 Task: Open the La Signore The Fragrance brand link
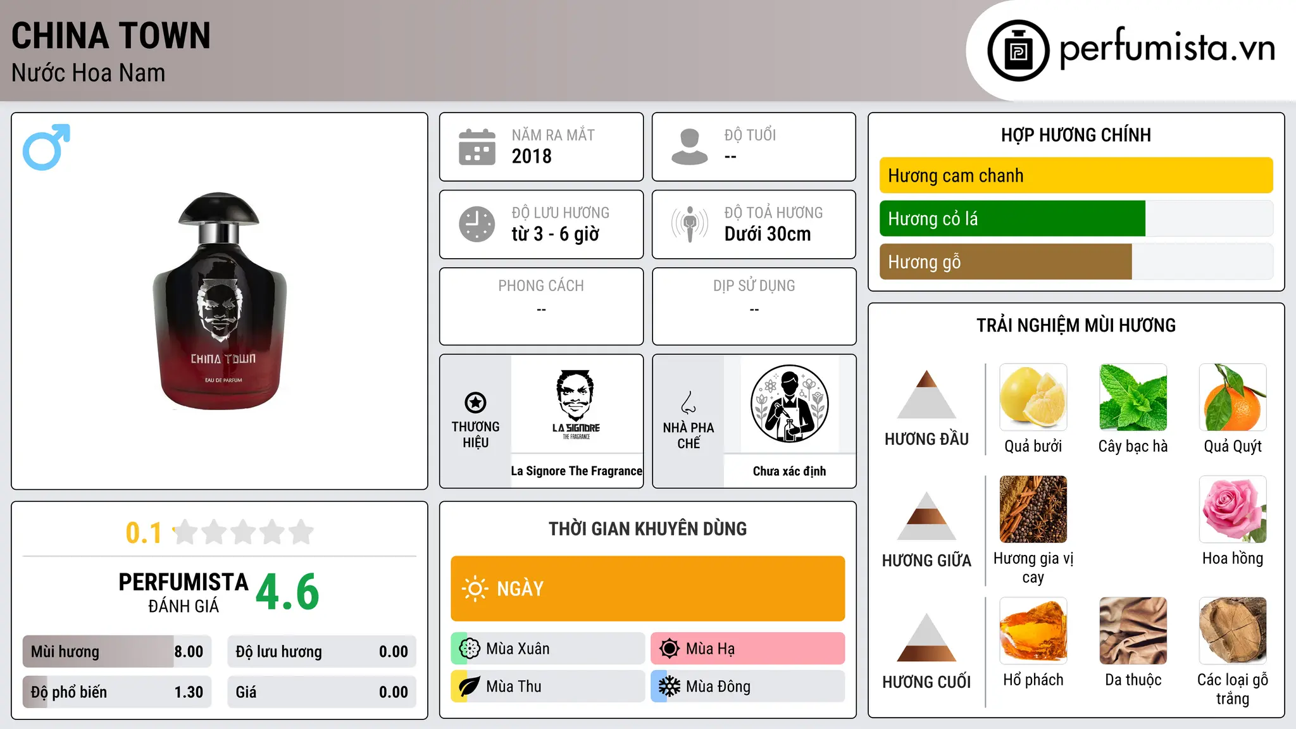point(576,471)
